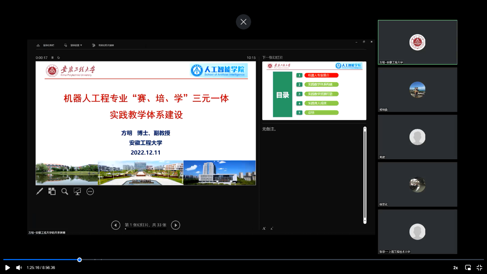Go to the previous slide arrow
Viewport: 487px width, 274px height.
tap(116, 225)
